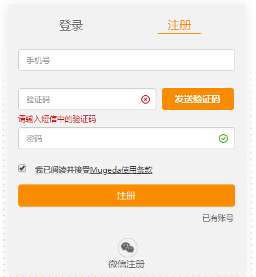Focus the 密码 input field

pos(126,138)
